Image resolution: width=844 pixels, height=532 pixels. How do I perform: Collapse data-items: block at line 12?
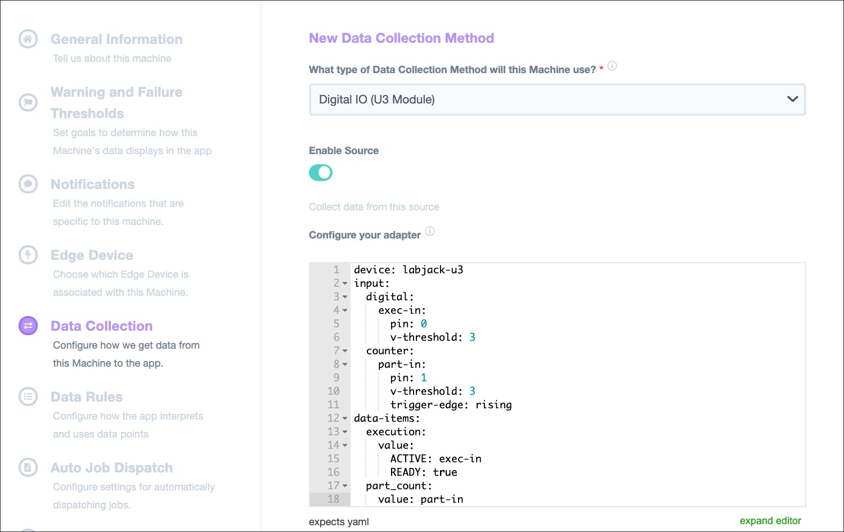click(345, 418)
